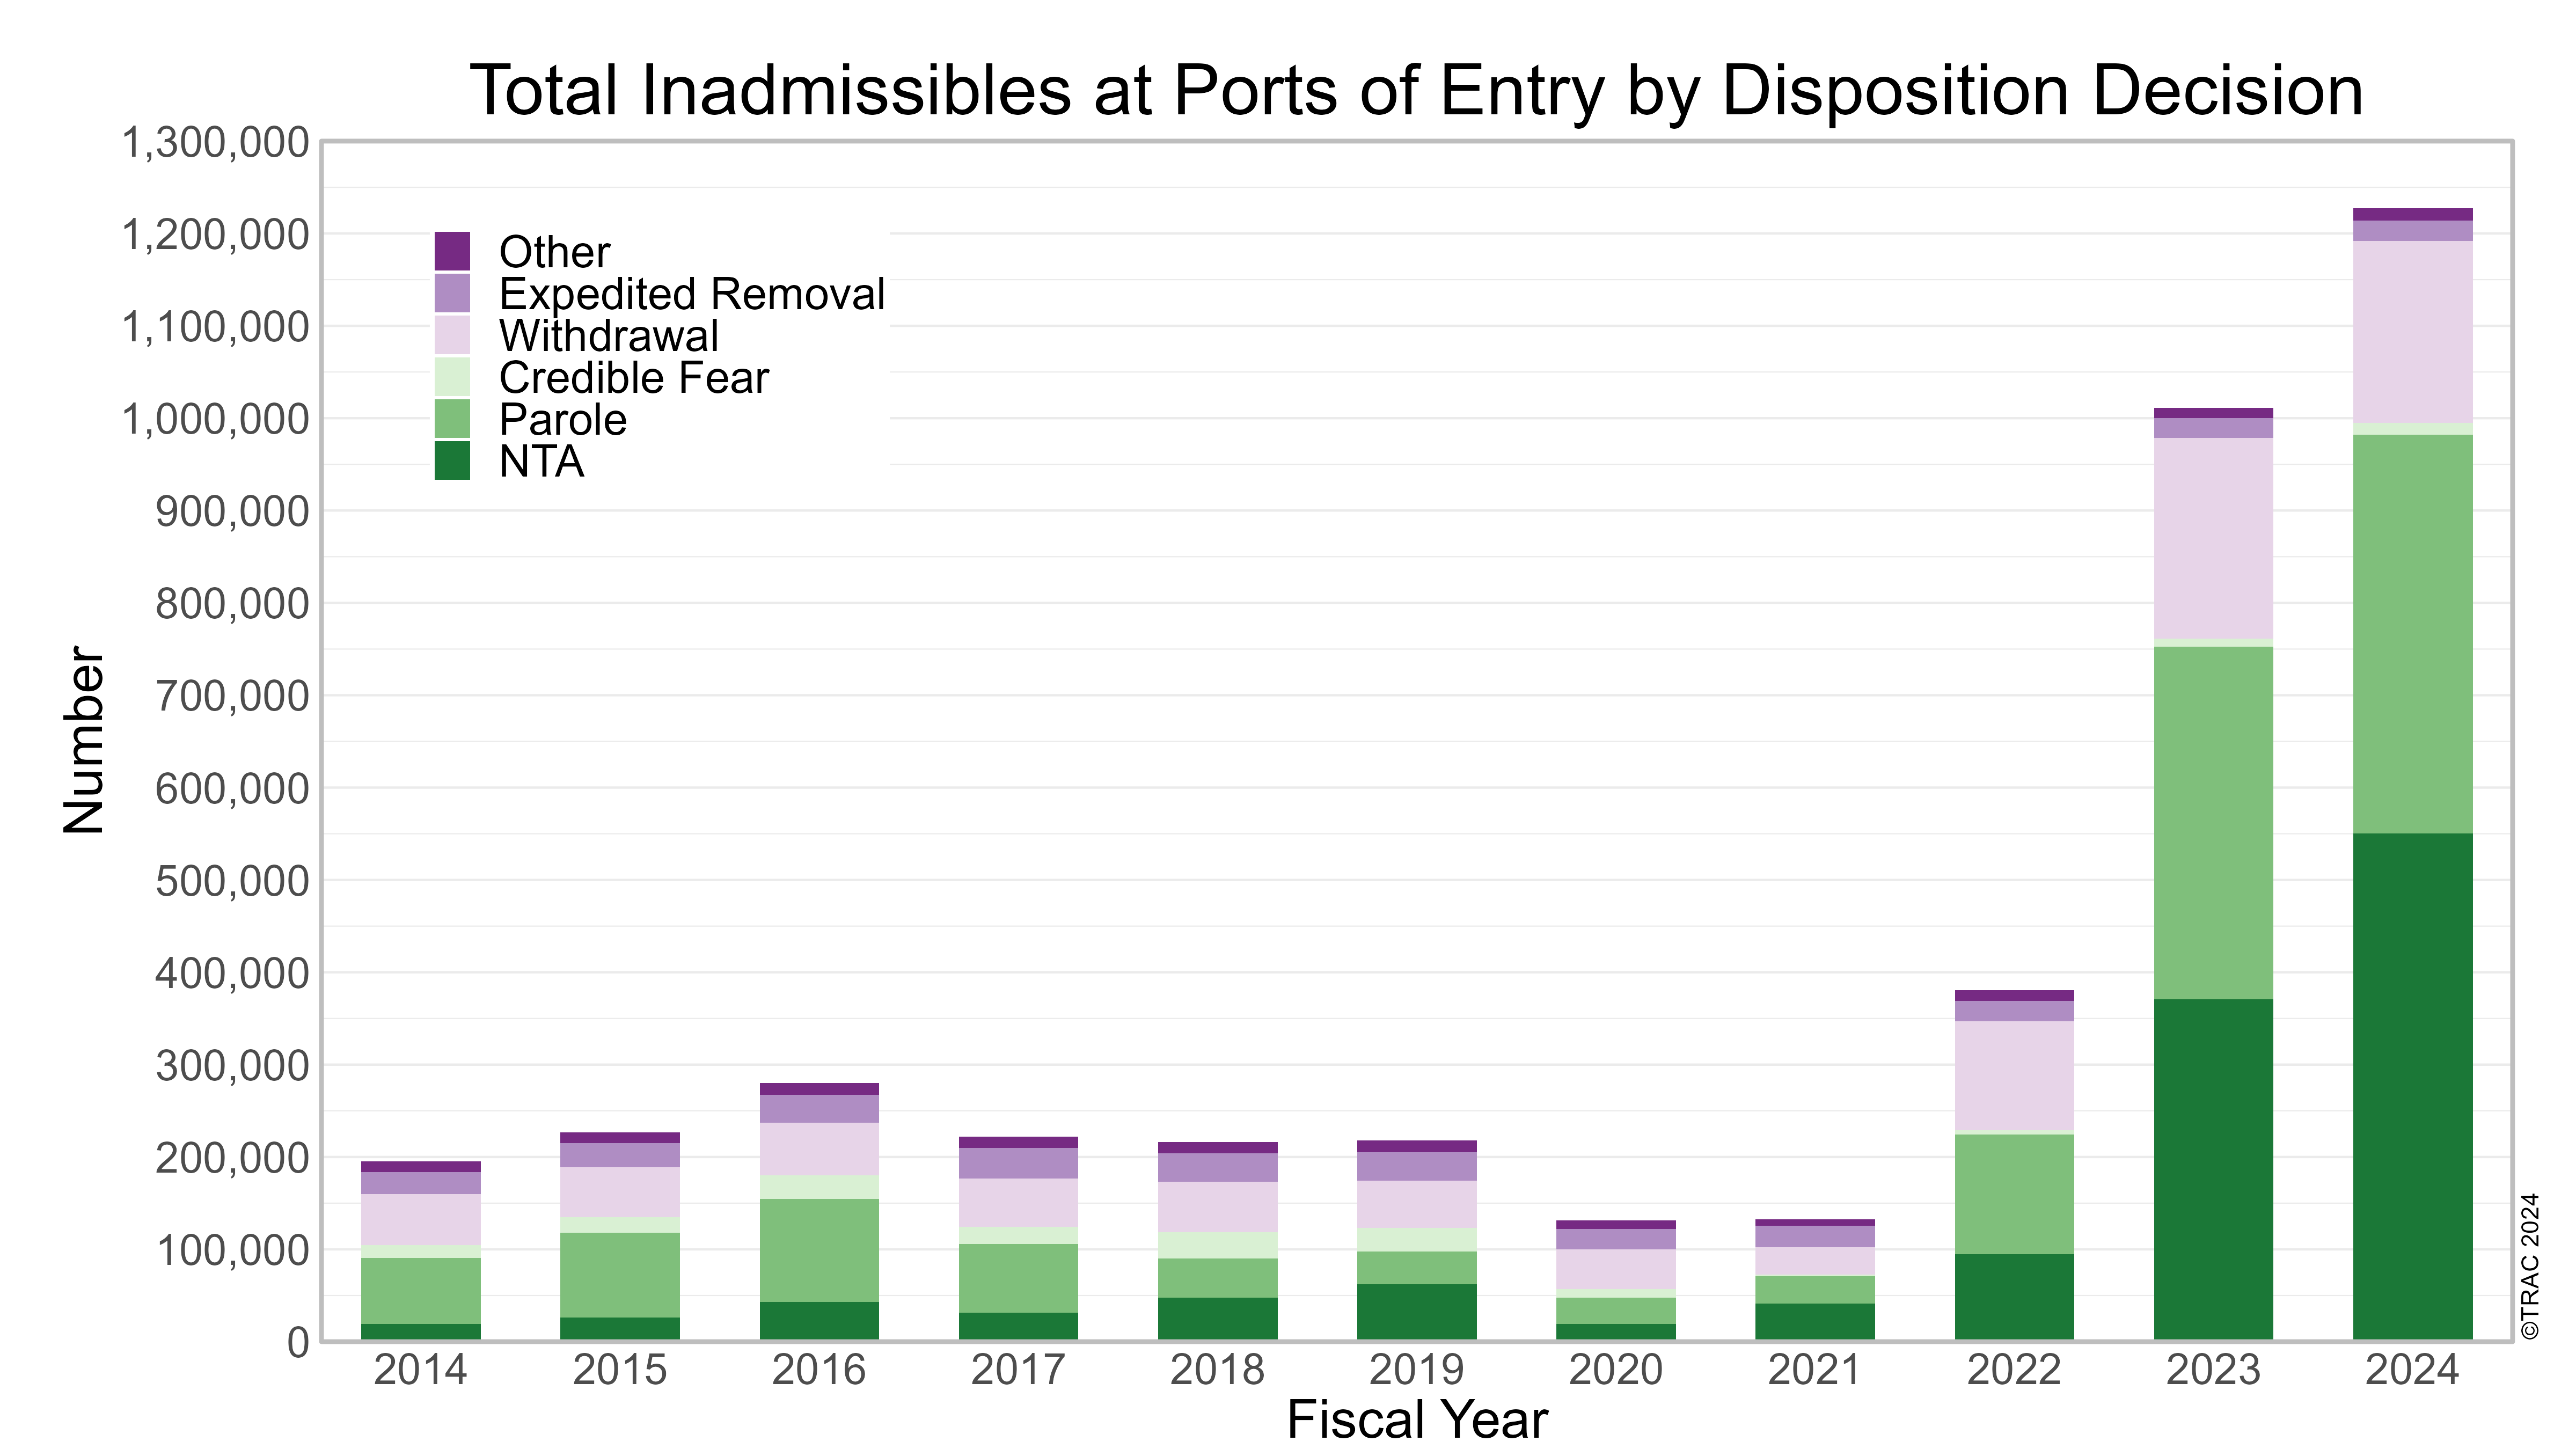2576x1449 pixels.
Task: Click the Parole segment of the 2022 bar
Action: tap(2014, 1194)
